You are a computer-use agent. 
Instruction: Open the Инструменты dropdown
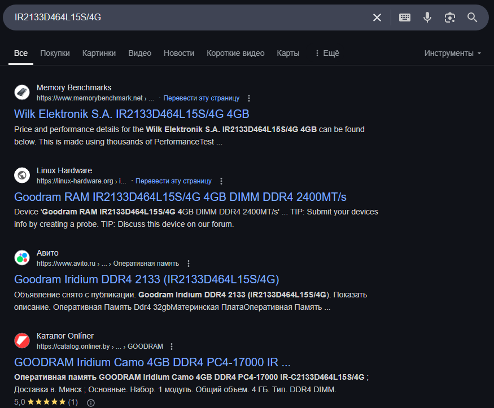click(452, 53)
